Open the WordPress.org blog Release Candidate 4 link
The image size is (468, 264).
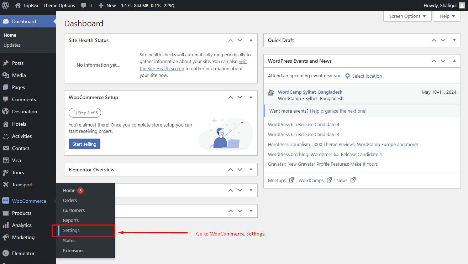click(325, 154)
